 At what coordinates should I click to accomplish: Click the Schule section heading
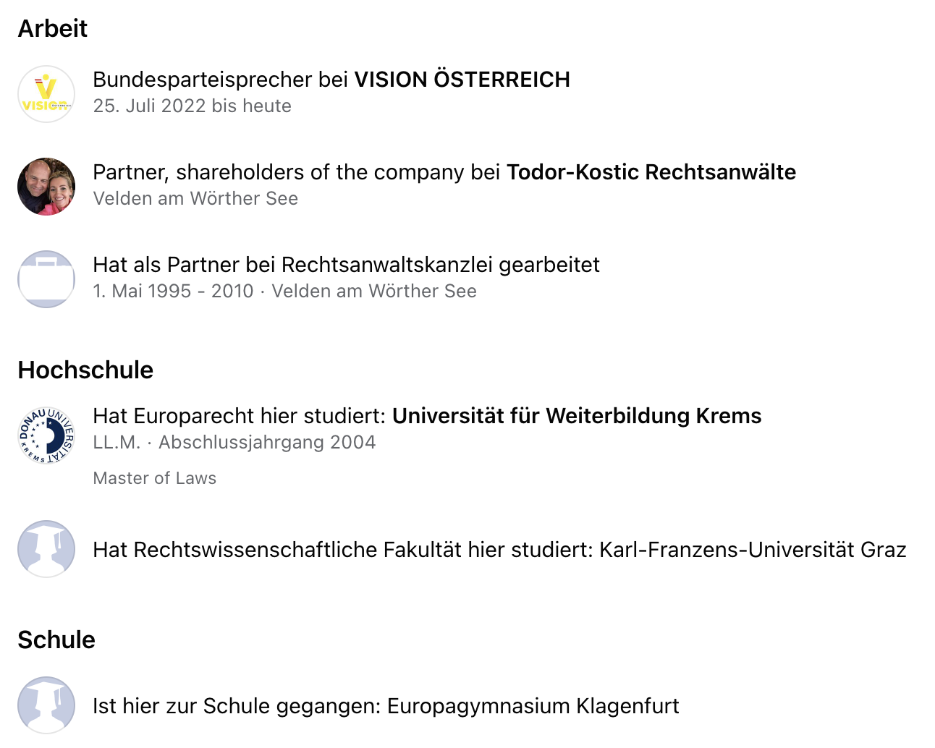pos(56,639)
